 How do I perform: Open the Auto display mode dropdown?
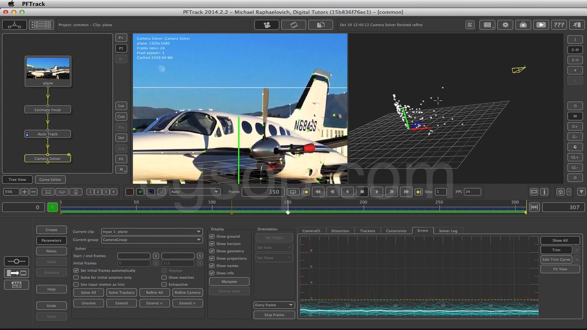pos(195,192)
